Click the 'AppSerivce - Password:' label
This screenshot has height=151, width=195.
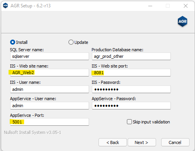click(114, 99)
